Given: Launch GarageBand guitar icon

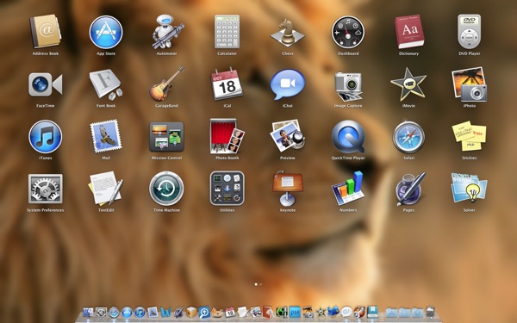Looking at the screenshot, I should click(167, 84).
